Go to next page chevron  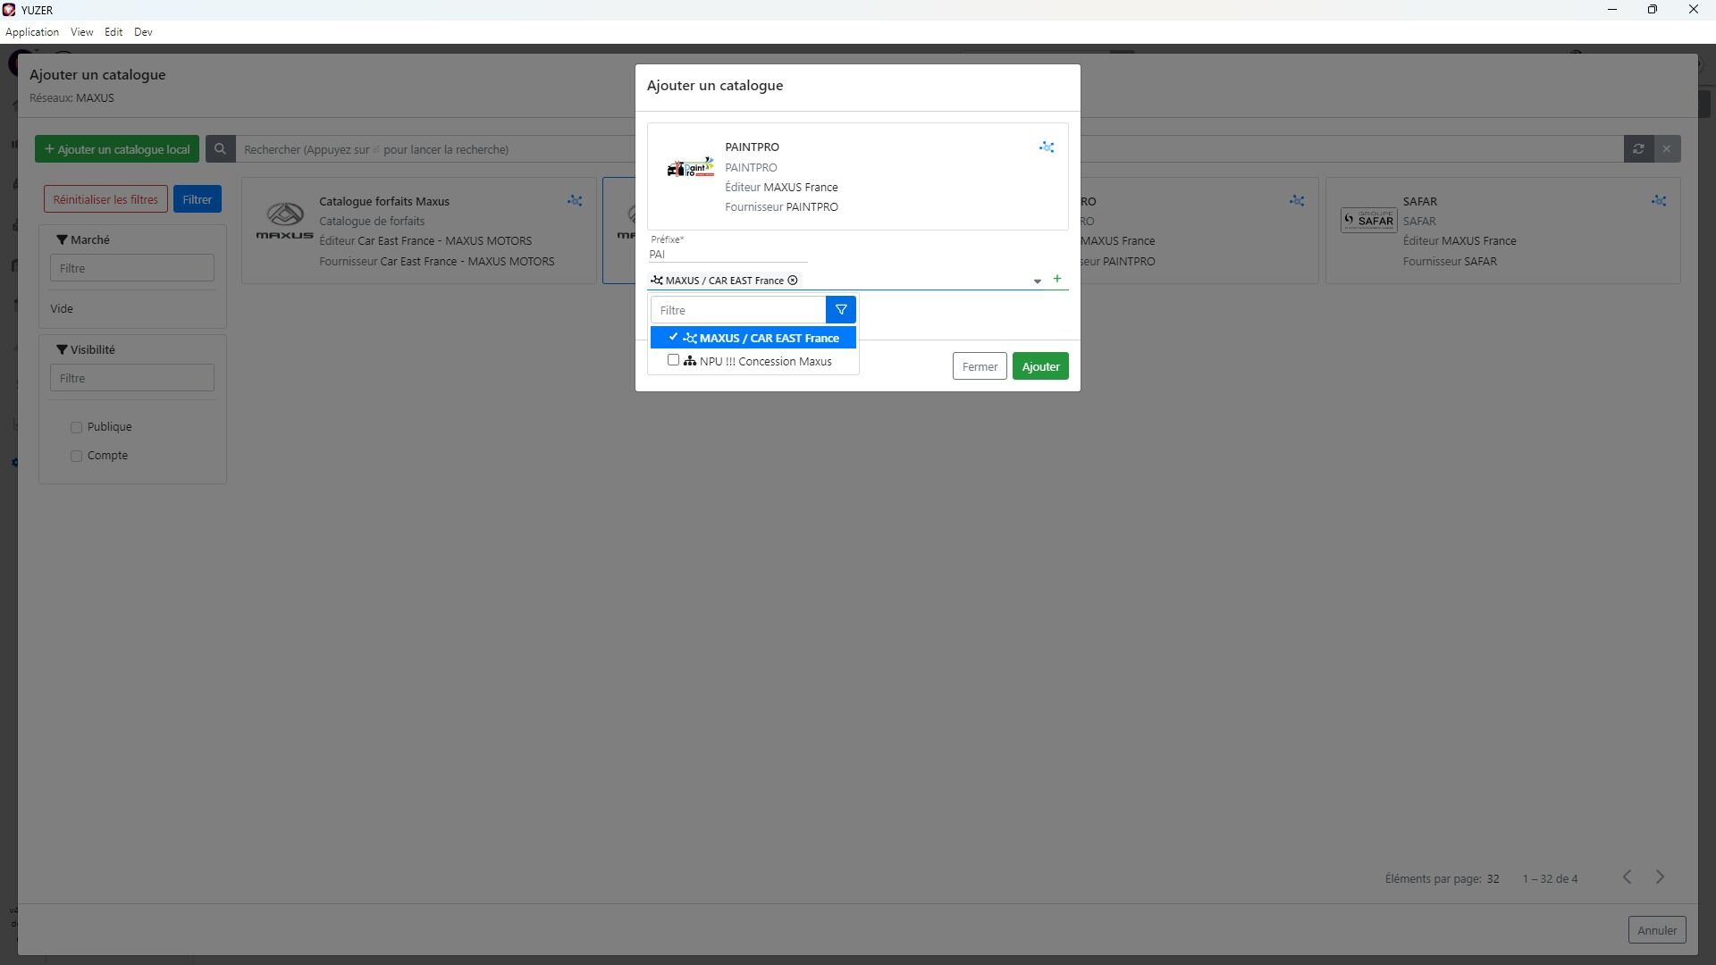(1660, 877)
